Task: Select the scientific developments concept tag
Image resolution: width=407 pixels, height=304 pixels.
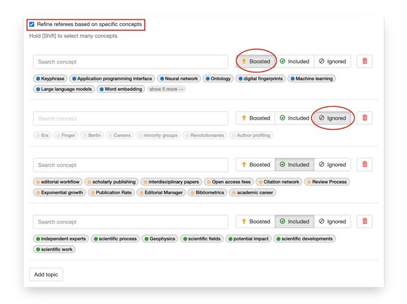Action: click(x=304, y=239)
